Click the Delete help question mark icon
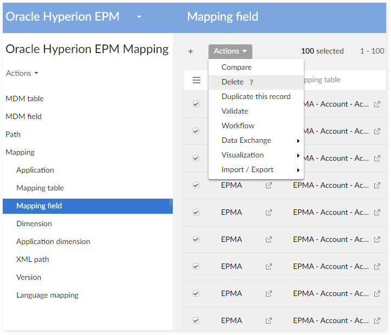The height and width of the screenshot is (335, 391). pos(251,82)
